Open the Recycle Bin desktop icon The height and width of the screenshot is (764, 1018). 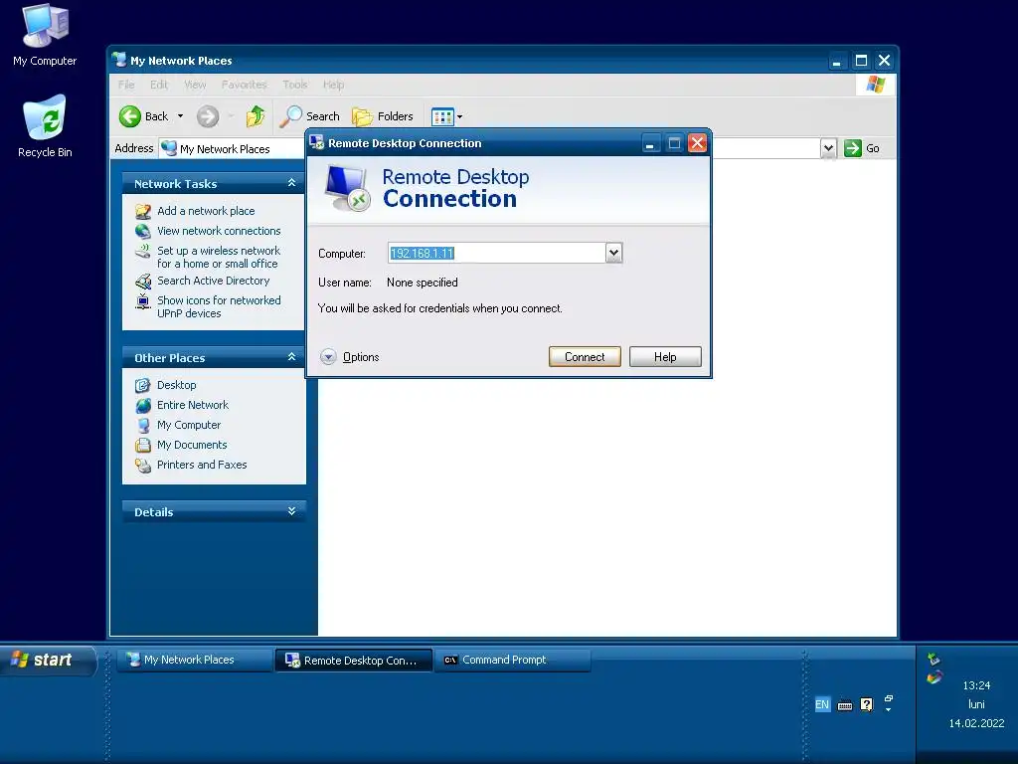[x=44, y=126]
